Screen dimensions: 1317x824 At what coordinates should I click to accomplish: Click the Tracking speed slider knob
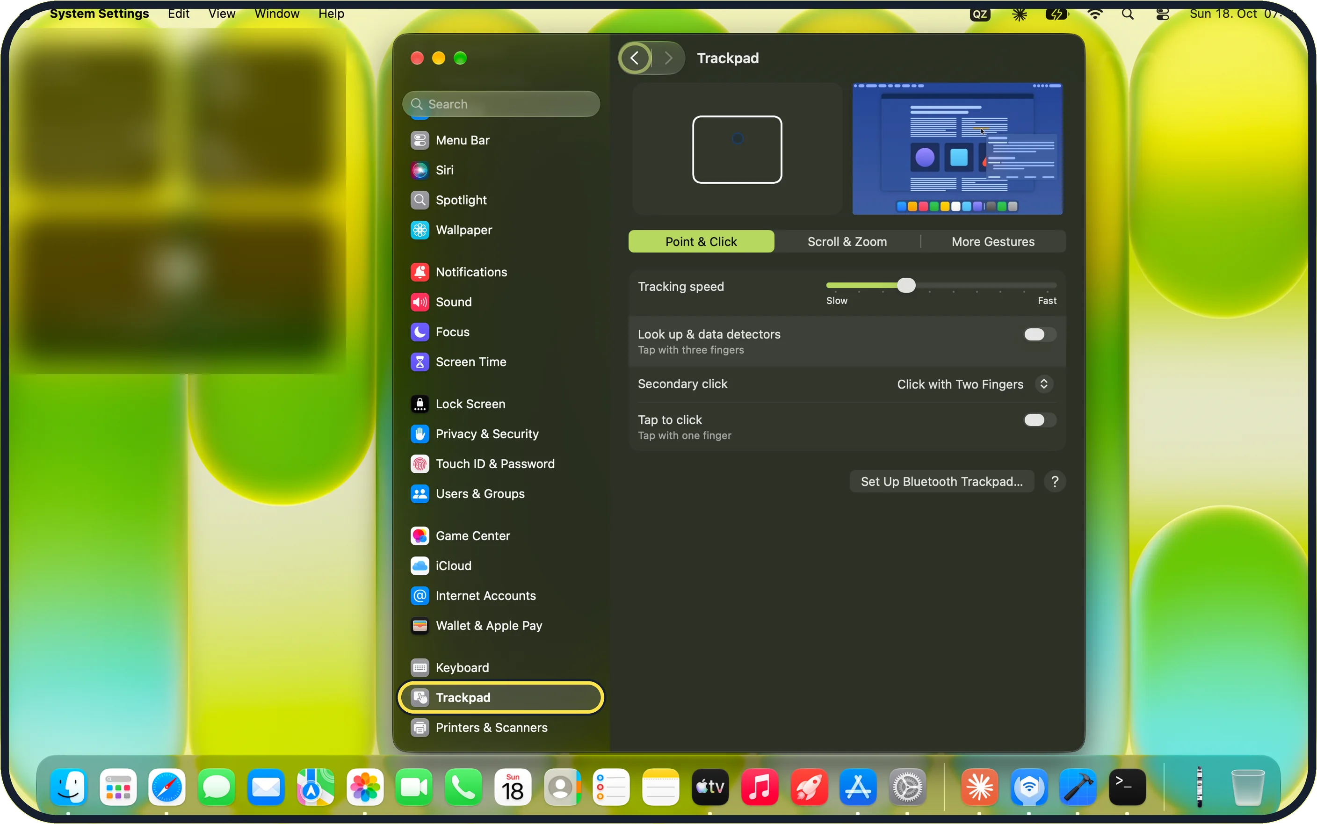(906, 286)
